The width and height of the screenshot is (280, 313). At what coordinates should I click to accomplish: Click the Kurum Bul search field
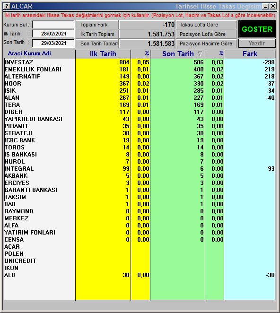pos(53,25)
